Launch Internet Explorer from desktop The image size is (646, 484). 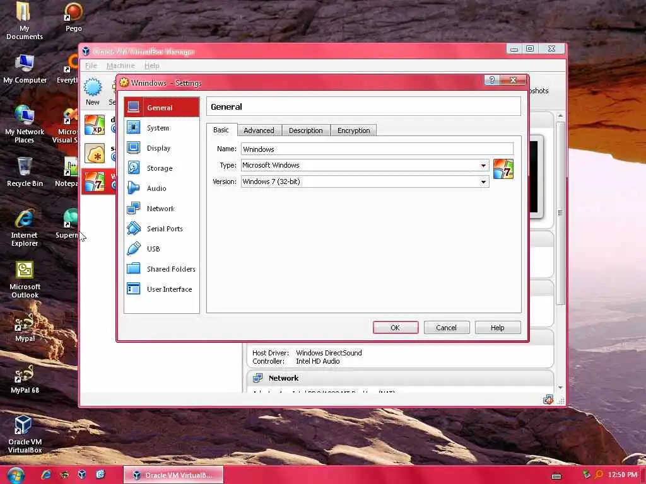(x=25, y=228)
